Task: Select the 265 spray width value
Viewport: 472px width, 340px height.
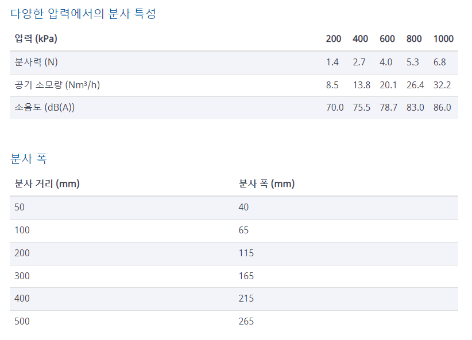Action: pos(246,322)
